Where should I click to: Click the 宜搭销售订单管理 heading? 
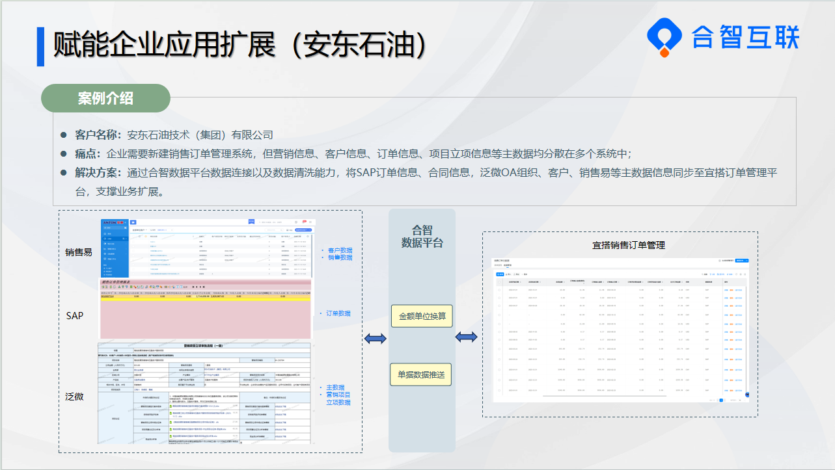[628, 245]
